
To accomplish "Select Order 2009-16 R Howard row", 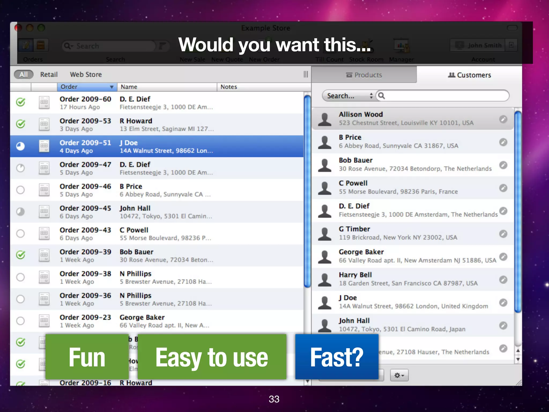I will click(x=157, y=382).
